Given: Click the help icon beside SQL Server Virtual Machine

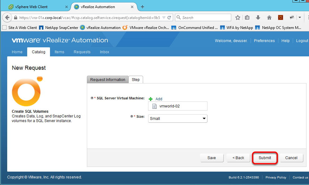Looking at the screenshot, I should [92, 98].
